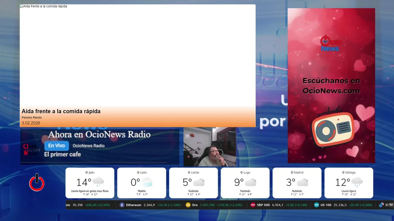Click the Málaga Lluvia ligera description

coord(349,191)
